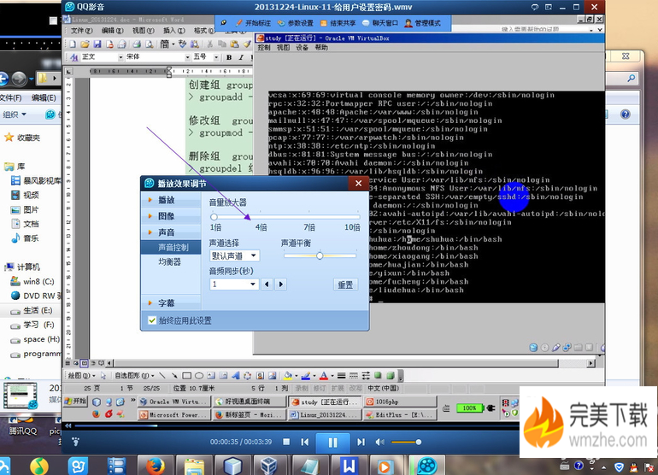Click the 重置 reset button
The height and width of the screenshot is (475, 658).
pyautogui.click(x=345, y=284)
